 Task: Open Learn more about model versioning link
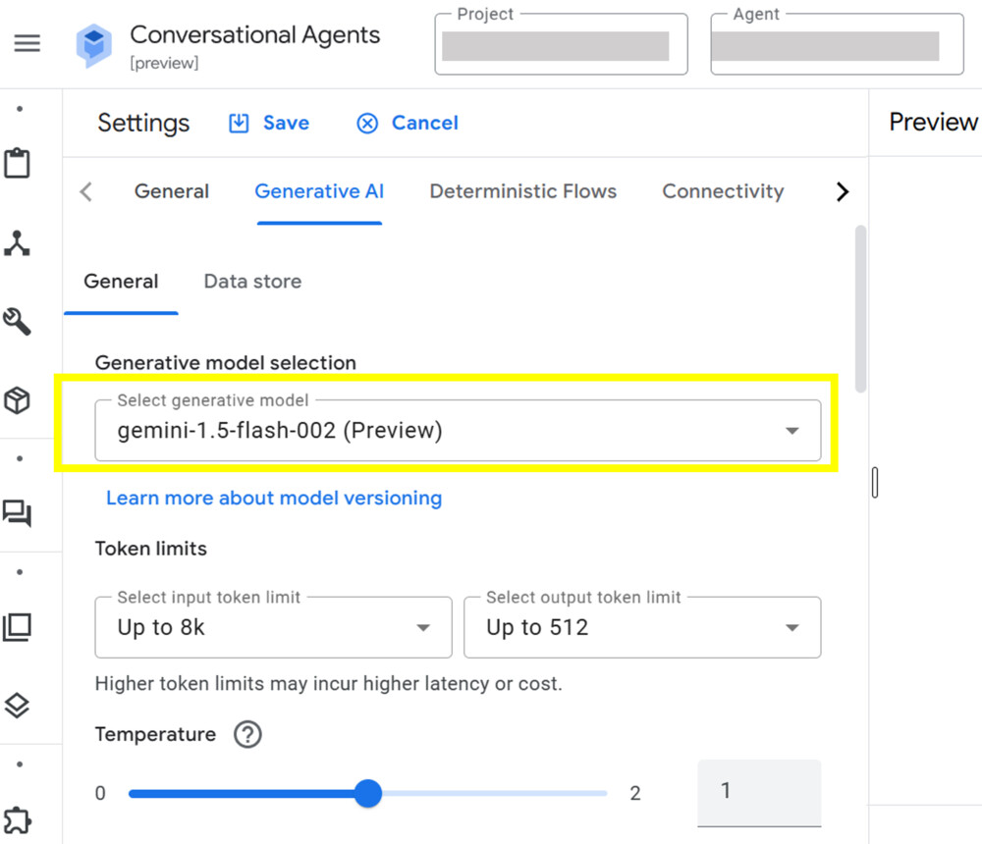click(x=274, y=499)
